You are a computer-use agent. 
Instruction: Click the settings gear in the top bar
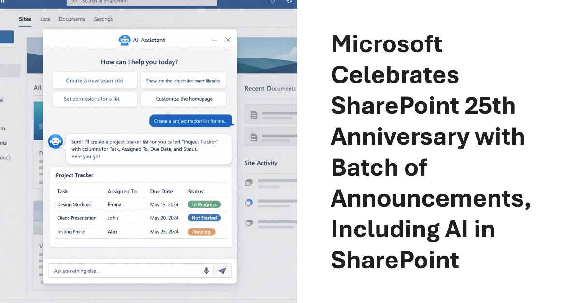click(x=289, y=2)
